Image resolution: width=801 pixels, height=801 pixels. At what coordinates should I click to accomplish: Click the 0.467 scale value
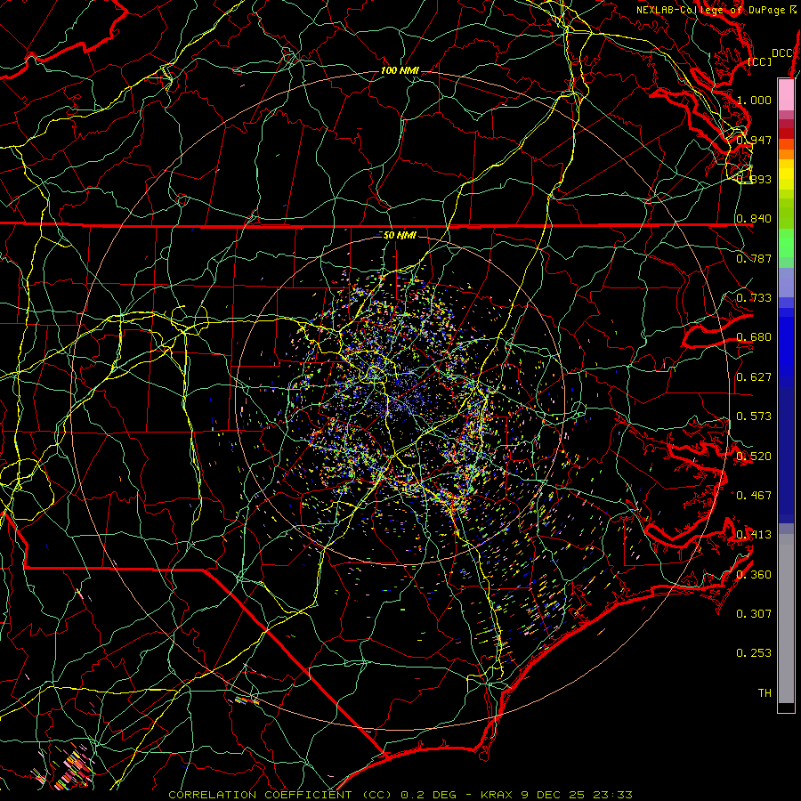point(754,496)
